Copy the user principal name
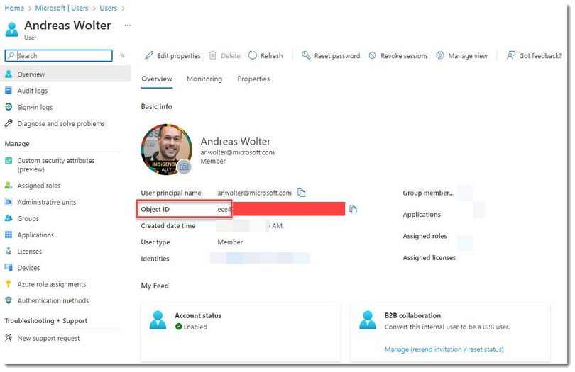This screenshot has height=372, width=575. tap(302, 193)
